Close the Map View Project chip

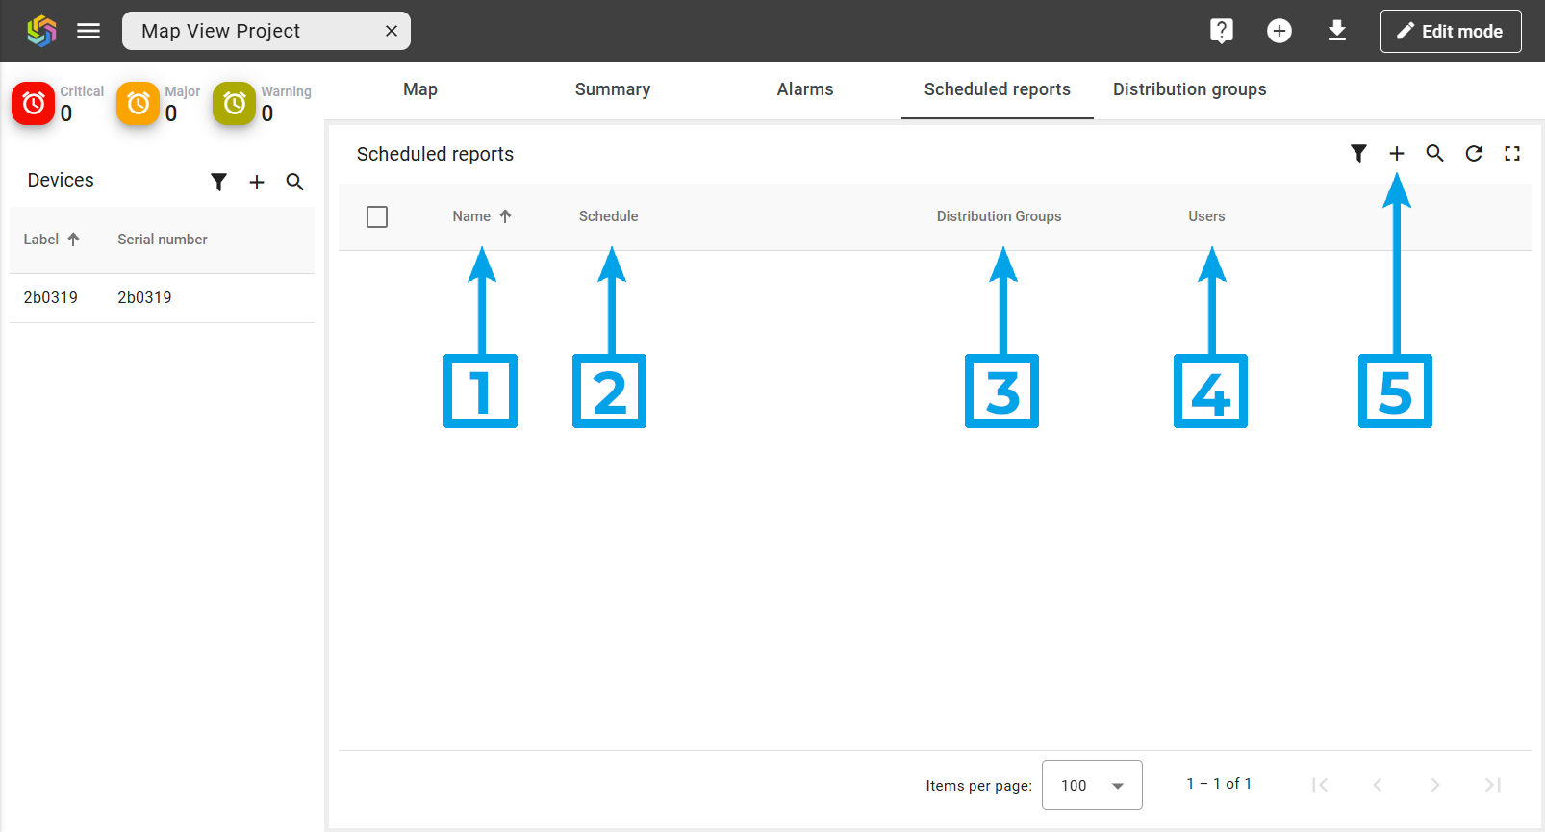(x=392, y=31)
